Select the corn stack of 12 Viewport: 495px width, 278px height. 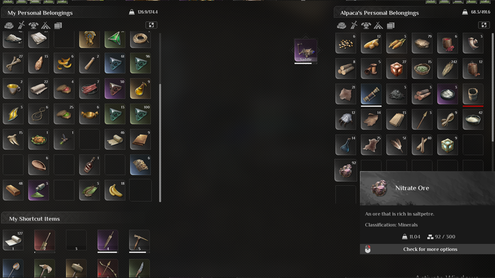pyautogui.click(x=371, y=43)
